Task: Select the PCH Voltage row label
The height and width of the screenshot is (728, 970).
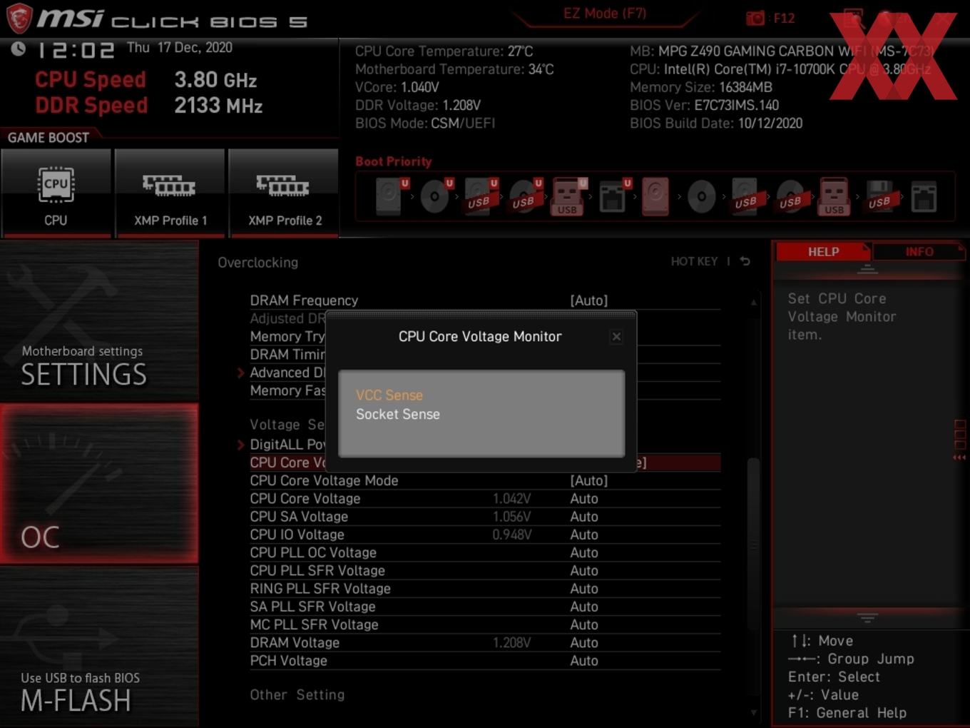Action: (288, 660)
